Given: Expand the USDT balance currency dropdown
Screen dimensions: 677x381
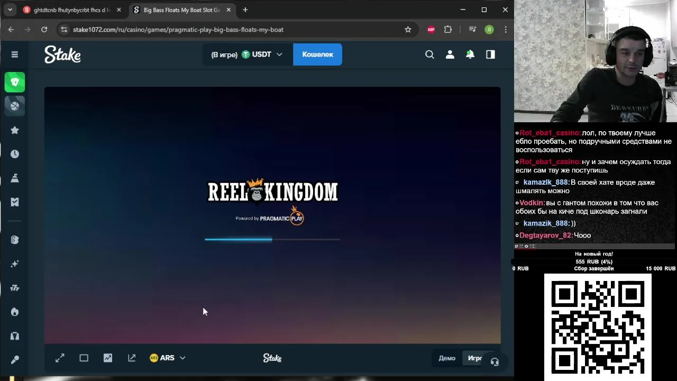Looking at the screenshot, I should [x=246, y=55].
